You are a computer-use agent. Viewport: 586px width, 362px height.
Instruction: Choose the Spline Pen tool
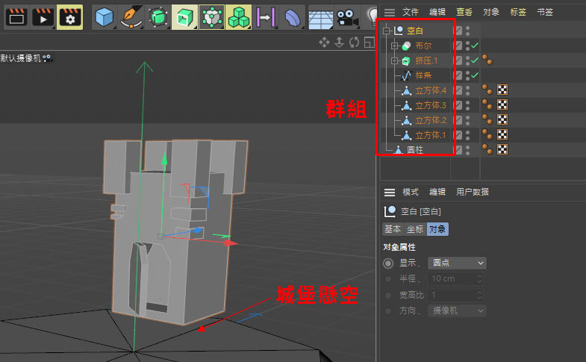131,17
